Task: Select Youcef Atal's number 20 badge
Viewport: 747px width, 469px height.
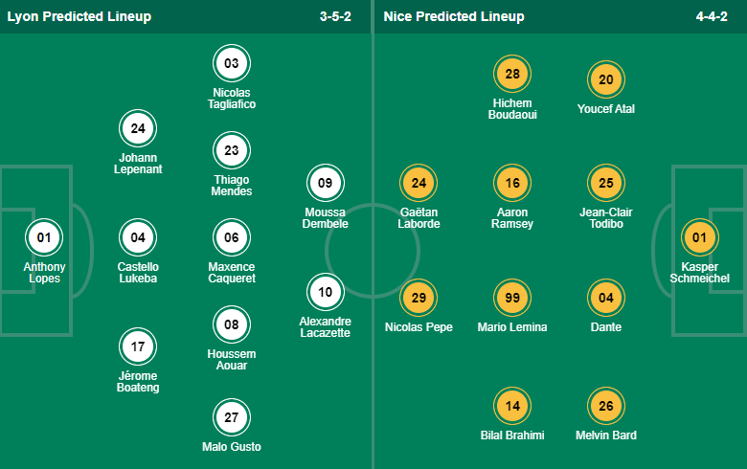Action: [606, 80]
